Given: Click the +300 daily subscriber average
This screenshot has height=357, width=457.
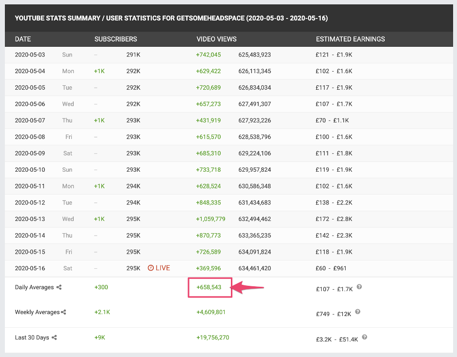Looking at the screenshot, I should (101, 287).
